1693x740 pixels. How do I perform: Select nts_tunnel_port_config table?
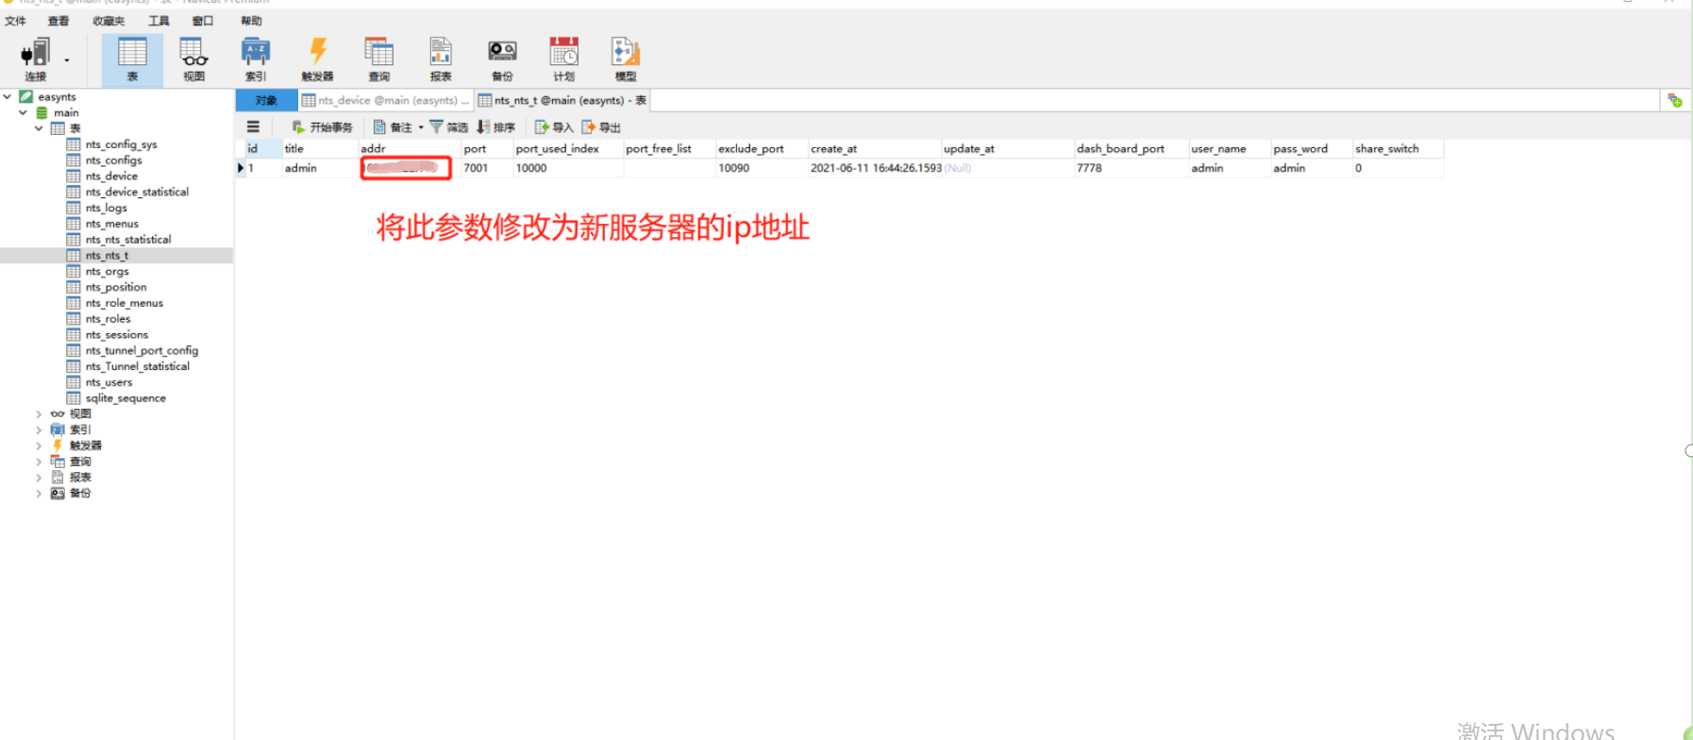pos(142,350)
